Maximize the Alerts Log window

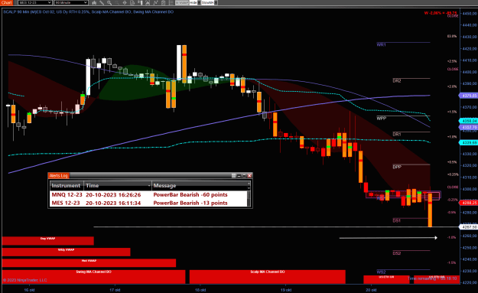(244, 176)
